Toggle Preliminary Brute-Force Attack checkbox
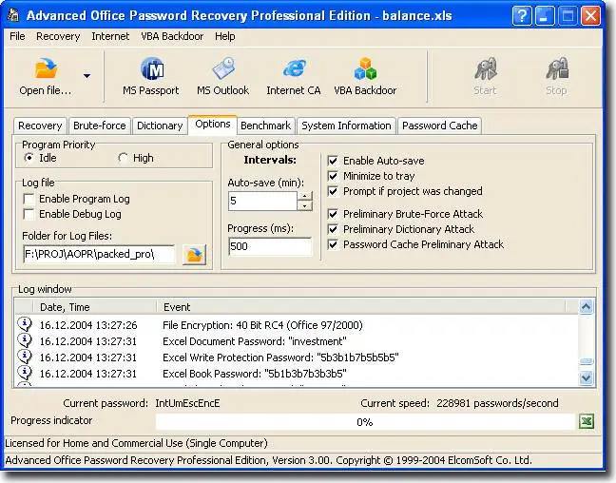 tap(333, 214)
